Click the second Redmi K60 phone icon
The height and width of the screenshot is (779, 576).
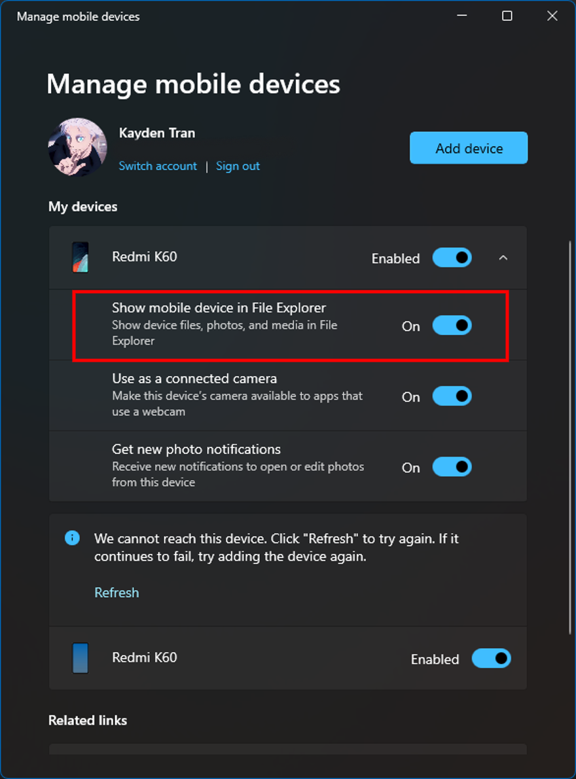[80, 659]
